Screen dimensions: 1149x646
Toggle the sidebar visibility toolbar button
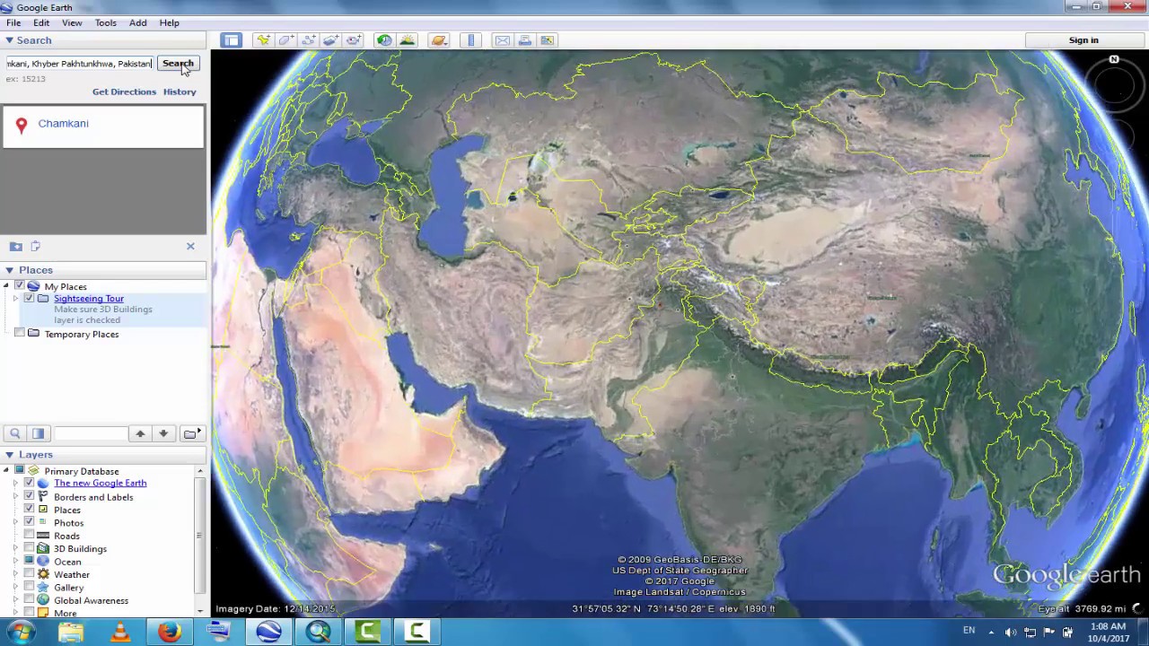tap(232, 40)
